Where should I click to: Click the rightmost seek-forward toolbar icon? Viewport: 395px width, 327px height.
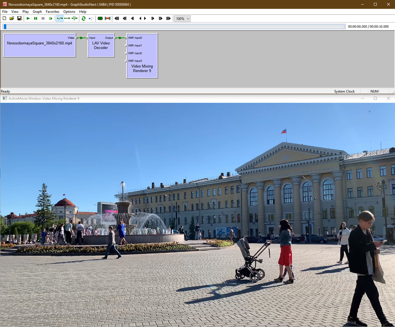coord(168,18)
